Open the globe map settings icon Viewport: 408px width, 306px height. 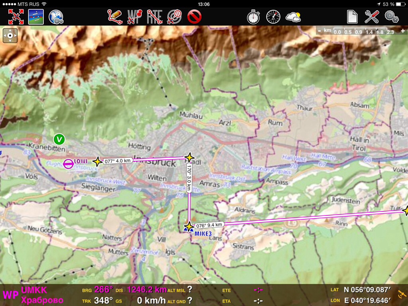pyautogui.click(x=56, y=17)
